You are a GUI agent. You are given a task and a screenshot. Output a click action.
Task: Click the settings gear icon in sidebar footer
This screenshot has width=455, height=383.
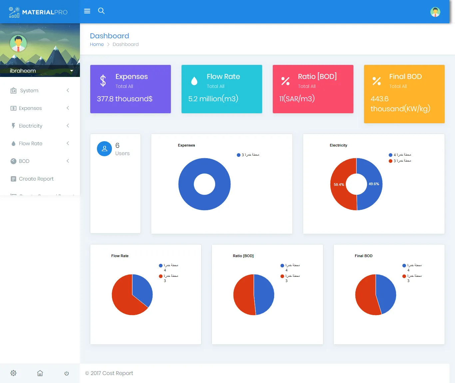coord(13,373)
